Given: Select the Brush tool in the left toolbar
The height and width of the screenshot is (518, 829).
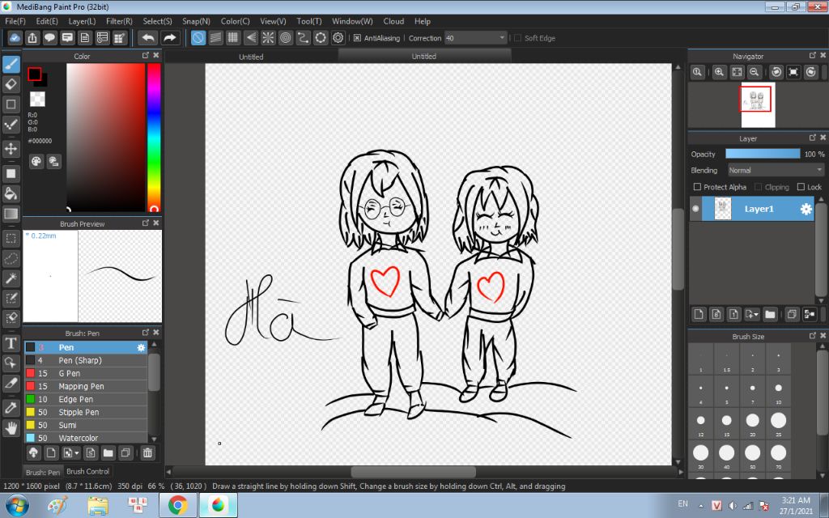Looking at the screenshot, I should pos(11,64).
